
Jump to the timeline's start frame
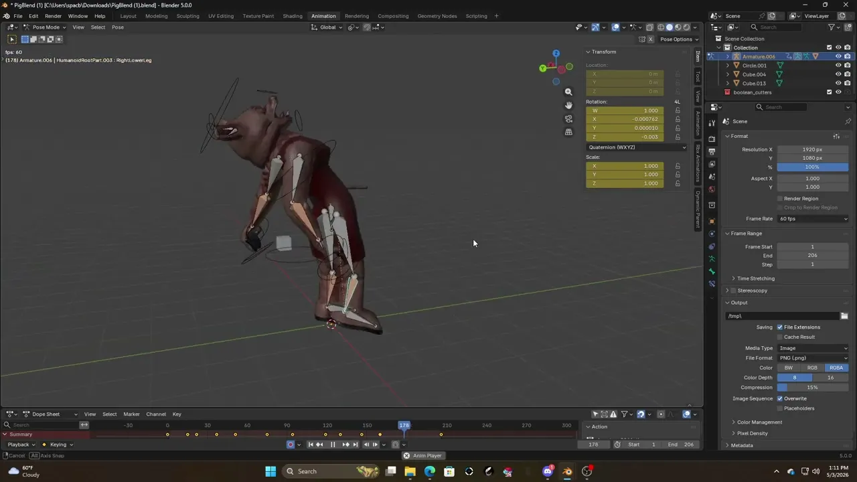311,445
